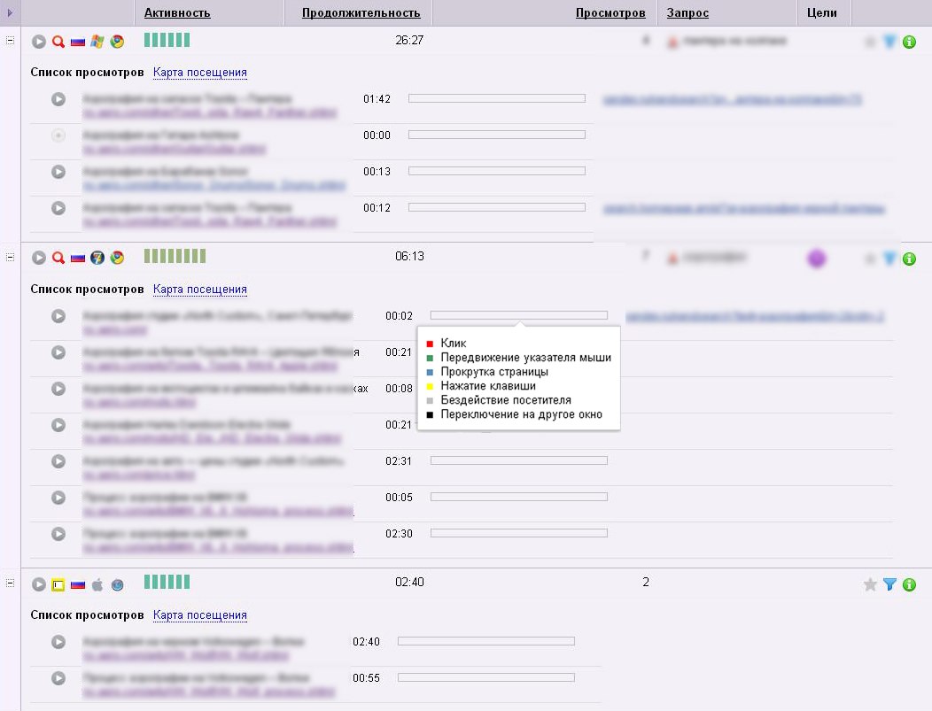Open Карта посещения in the 06:13 visit
This screenshot has width=932, height=711.
coord(199,290)
